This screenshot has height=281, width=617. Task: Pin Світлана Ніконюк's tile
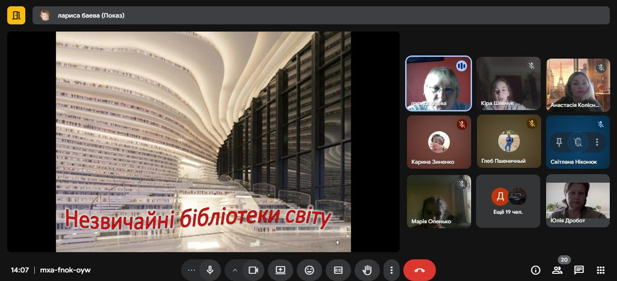(559, 143)
